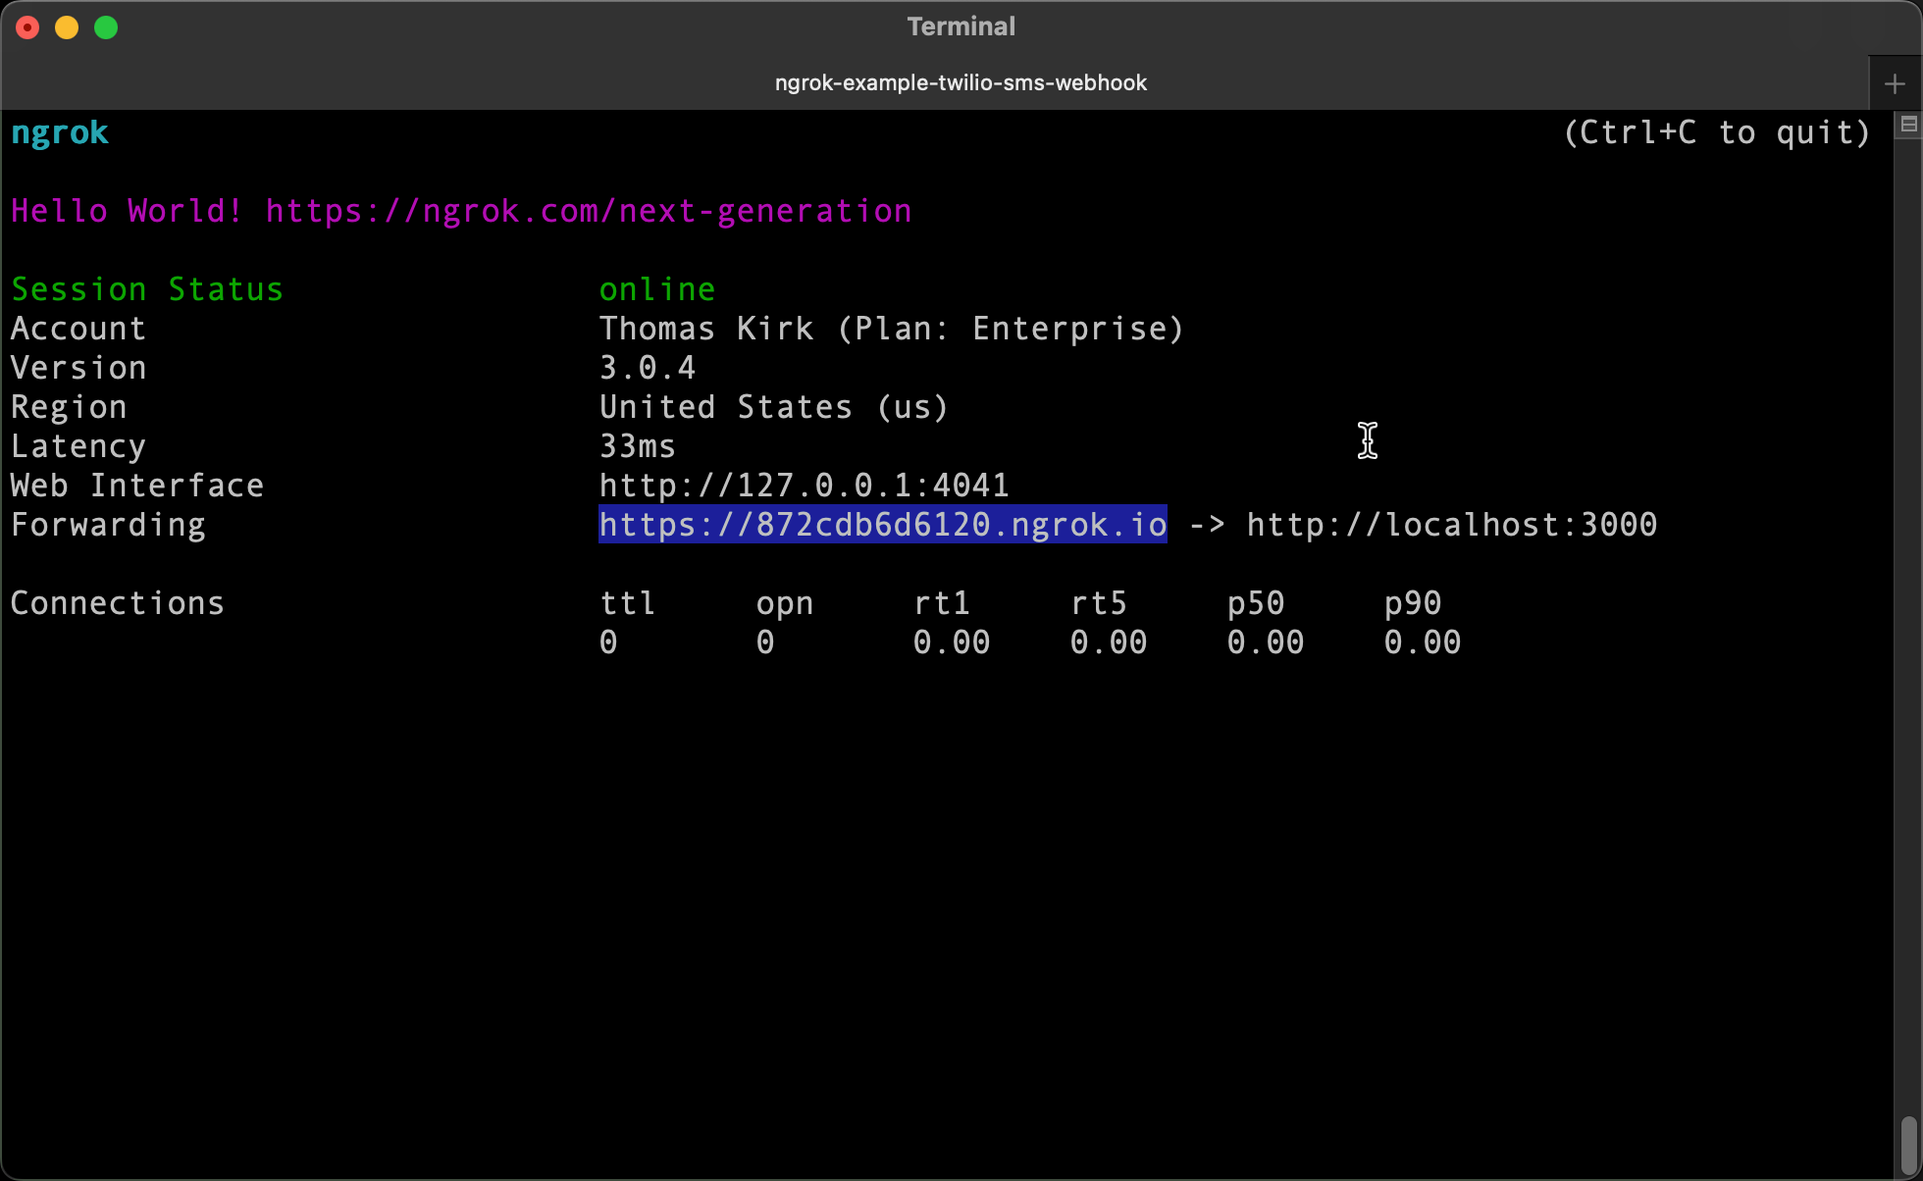Image resolution: width=1923 pixels, height=1181 pixels.
Task: Click the 'Forwarding' label
Action: pyautogui.click(x=108, y=525)
